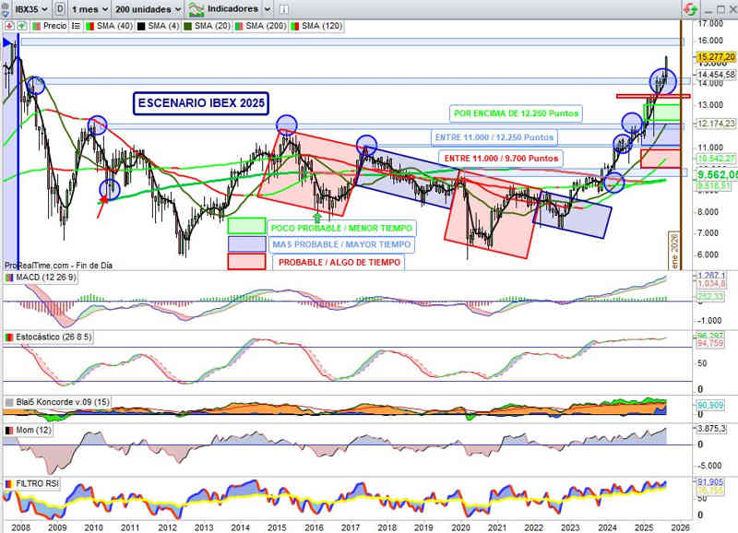Click the list icon after Precio

coord(76,26)
